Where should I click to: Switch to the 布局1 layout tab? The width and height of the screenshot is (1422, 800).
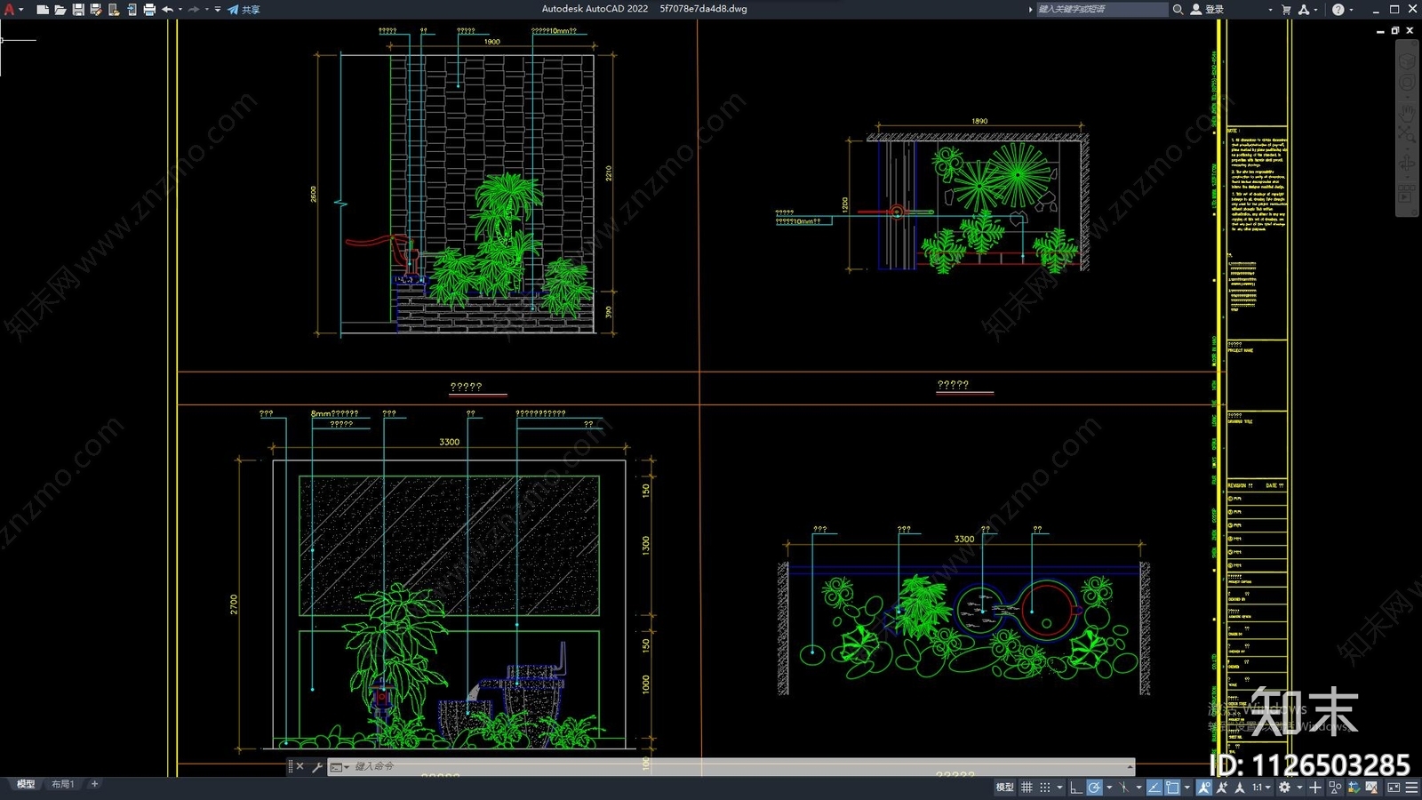pyautogui.click(x=62, y=784)
